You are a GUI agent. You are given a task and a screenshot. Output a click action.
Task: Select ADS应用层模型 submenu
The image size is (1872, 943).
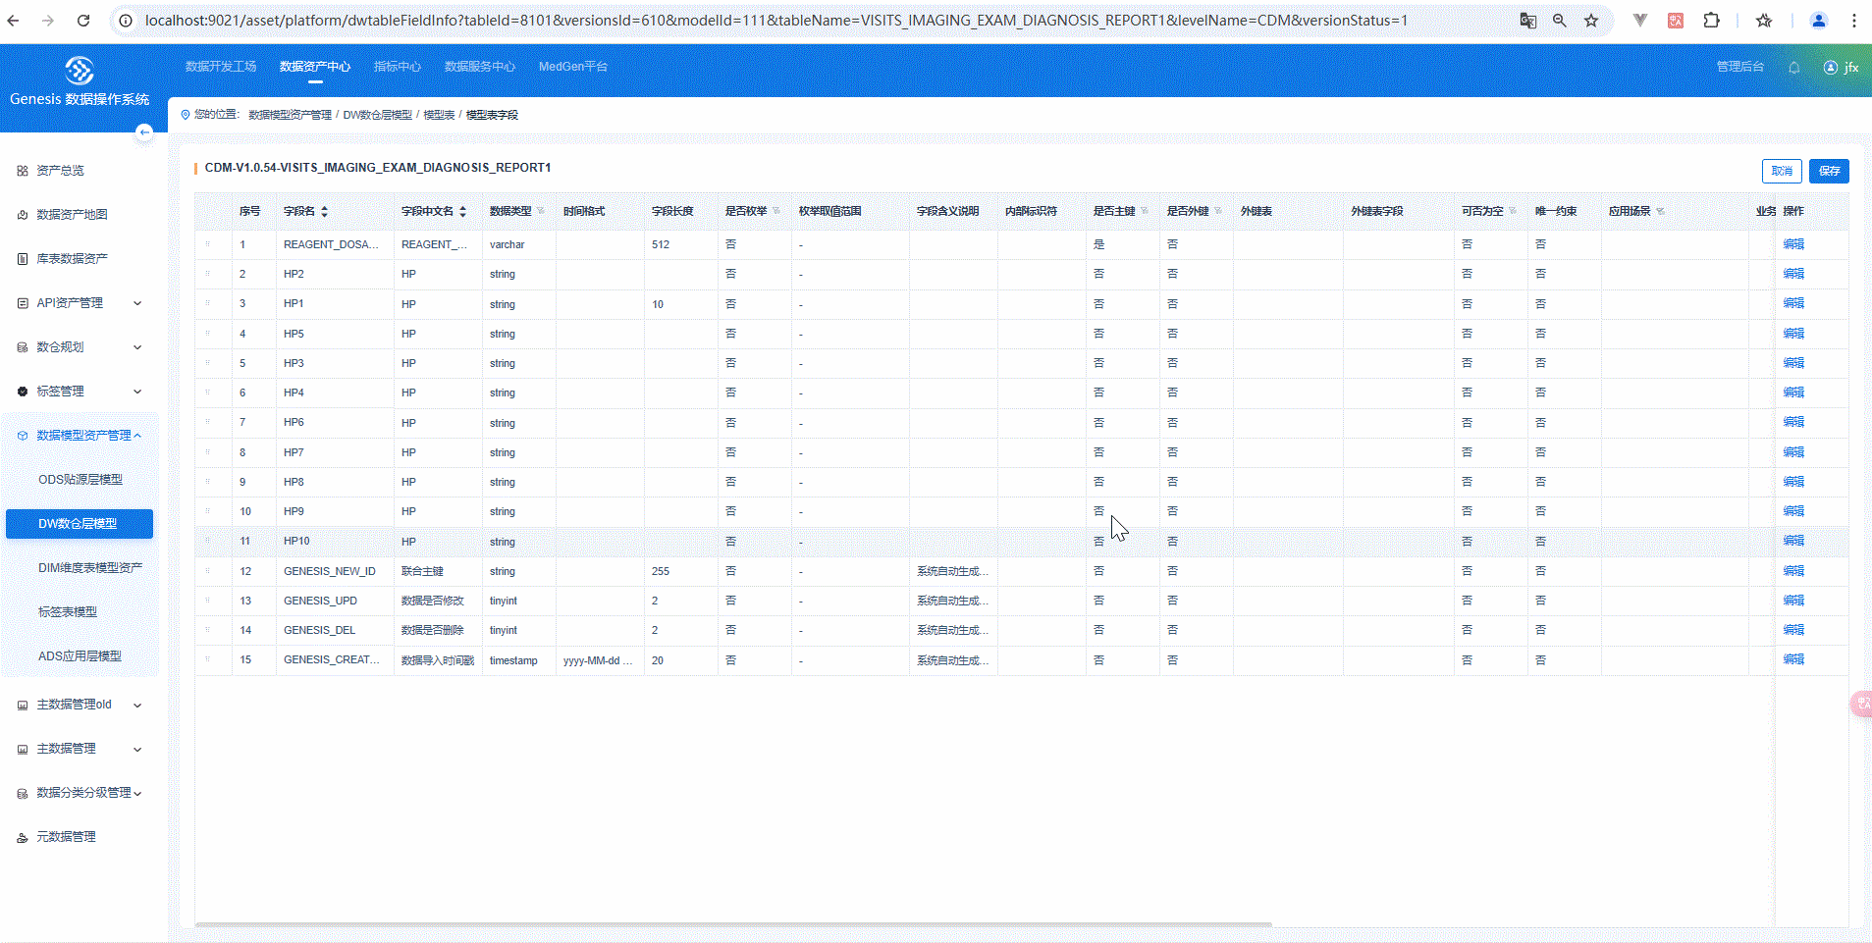(x=80, y=656)
